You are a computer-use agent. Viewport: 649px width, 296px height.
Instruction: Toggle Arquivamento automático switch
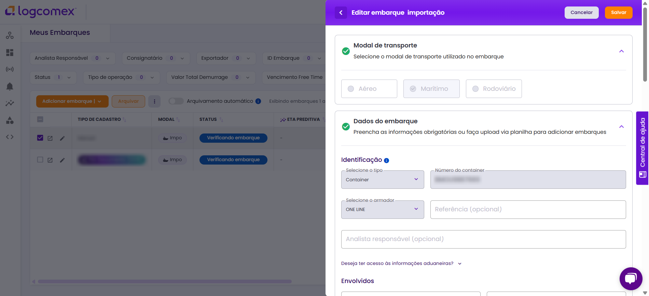coord(176,101)
